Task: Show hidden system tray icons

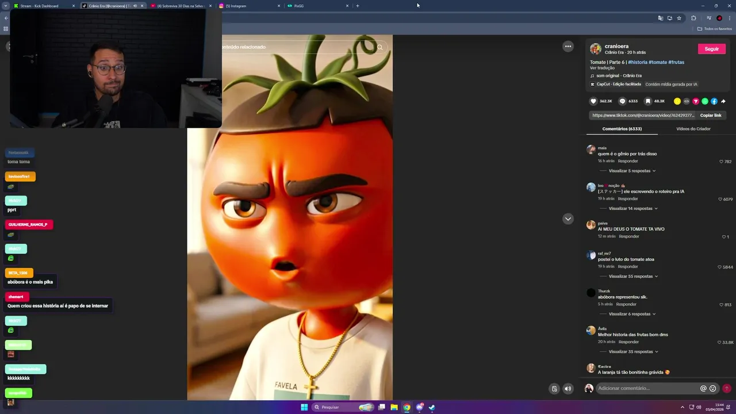Action: [683, 407]
